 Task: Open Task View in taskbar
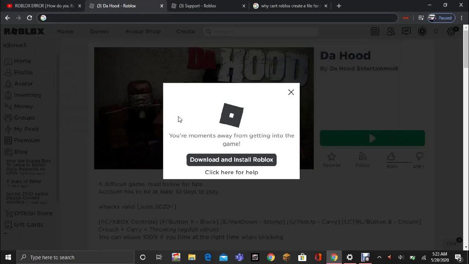tap(159, 257)
